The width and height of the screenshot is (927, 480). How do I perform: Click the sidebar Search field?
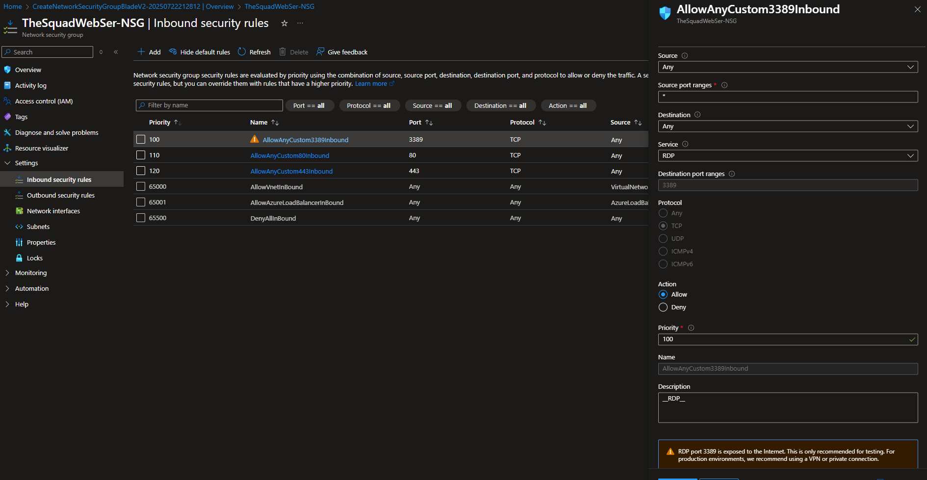tap(48, 52)
